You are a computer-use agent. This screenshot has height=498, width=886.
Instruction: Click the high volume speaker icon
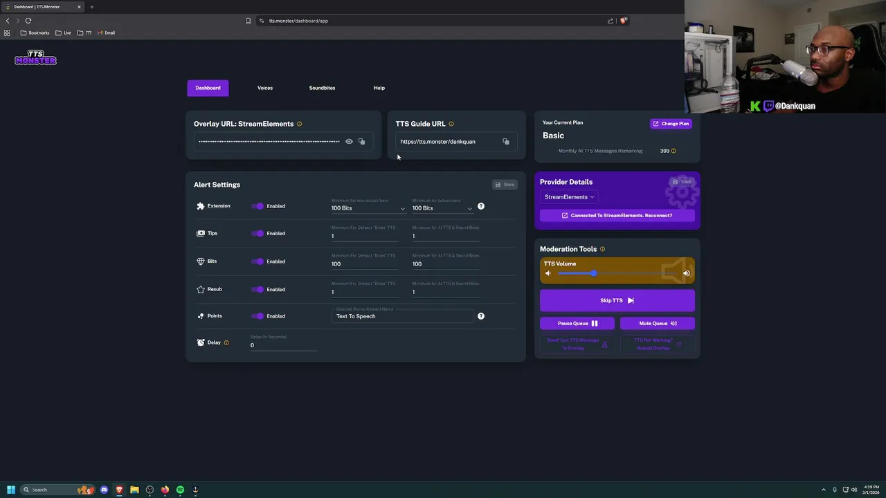tap(687, 273)
